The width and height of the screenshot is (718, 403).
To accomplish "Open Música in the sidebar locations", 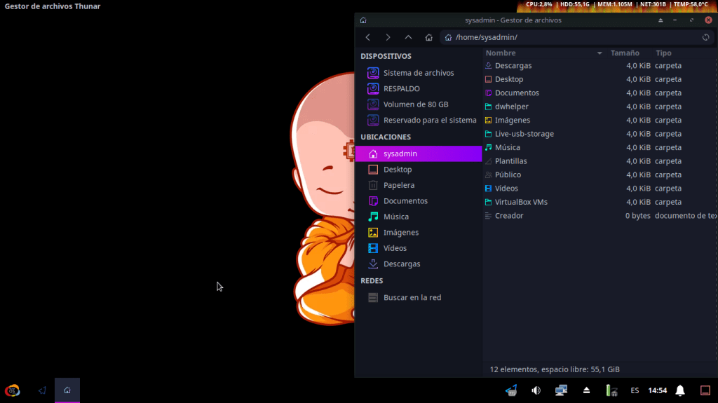I will (x=395, y=217).
